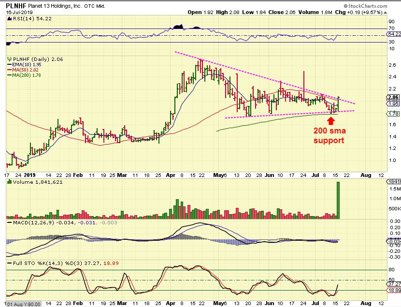Click the Jul label on the upper date axis

click(315, 175)
